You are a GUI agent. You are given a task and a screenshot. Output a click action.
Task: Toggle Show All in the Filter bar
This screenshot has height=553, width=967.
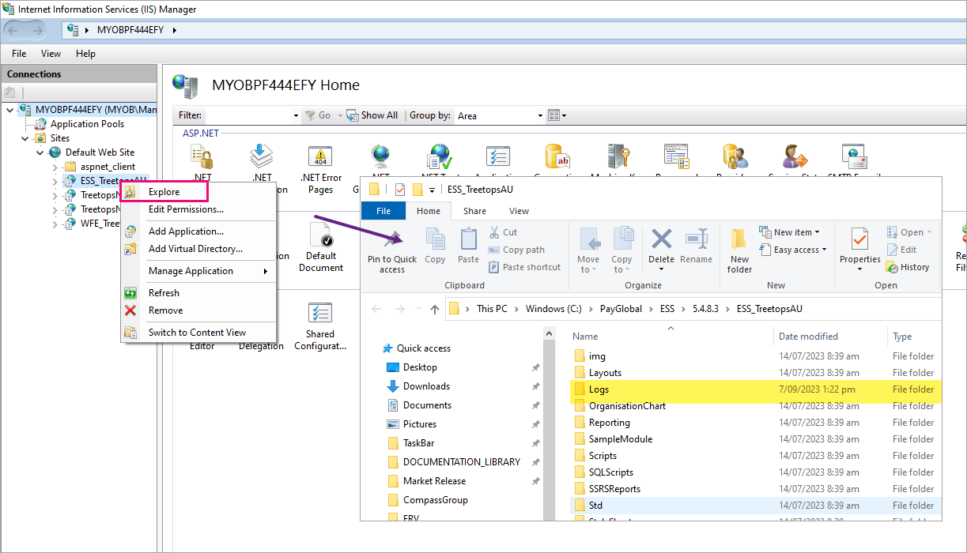pos(372,115)
